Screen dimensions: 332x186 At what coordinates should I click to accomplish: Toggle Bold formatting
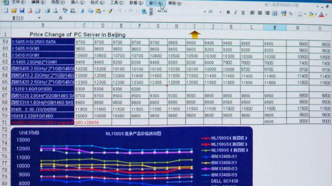[228, 13]
